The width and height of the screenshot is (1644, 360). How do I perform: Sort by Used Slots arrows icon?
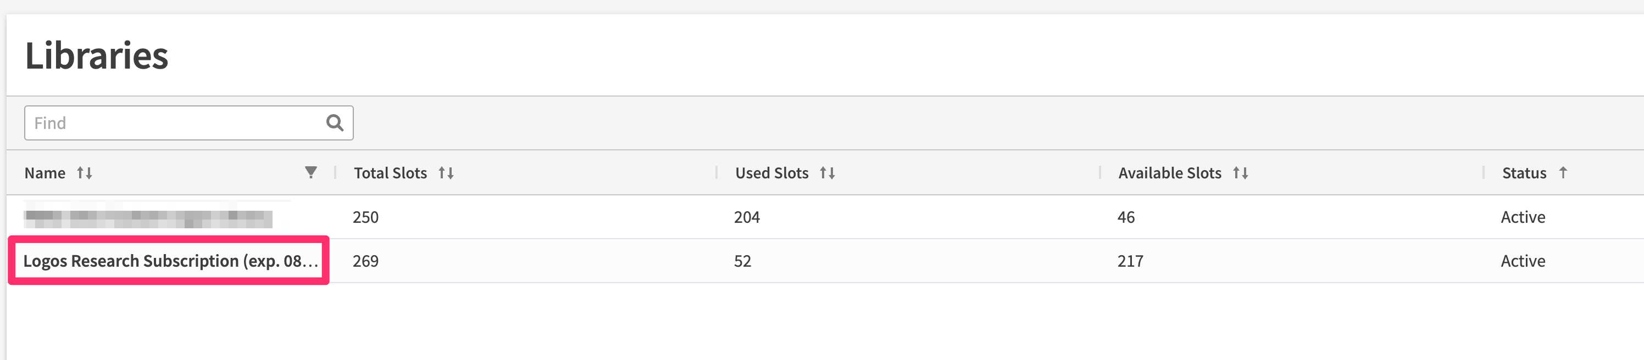point(827,173)
